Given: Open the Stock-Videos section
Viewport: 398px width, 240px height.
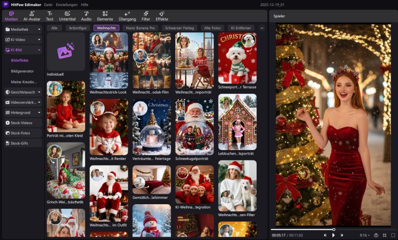Looking at the screenshot, I should click(x=23, y=123).
